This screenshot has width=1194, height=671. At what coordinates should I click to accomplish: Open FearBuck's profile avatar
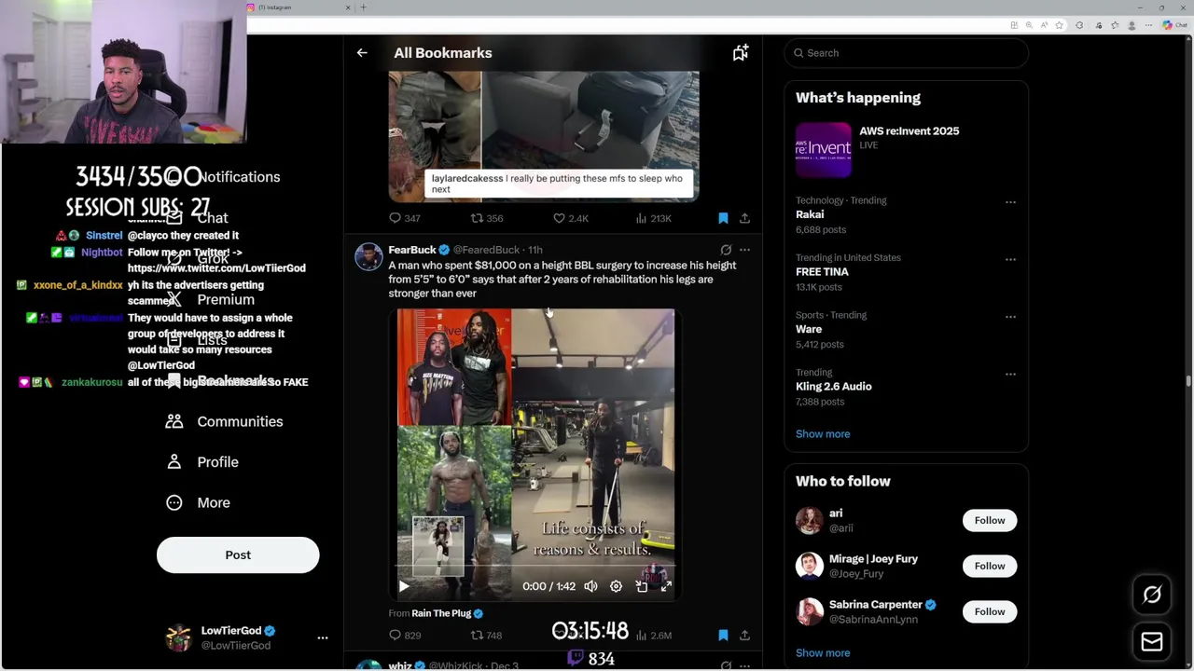(x=369, y=256)
